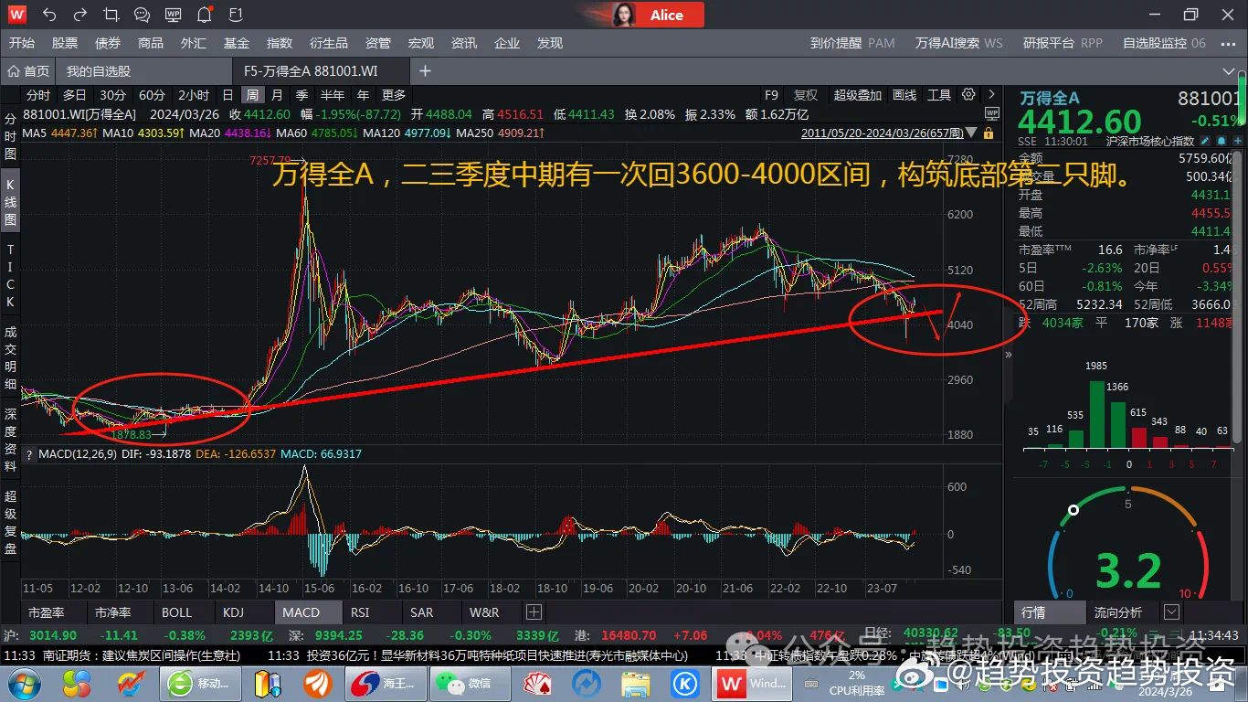Switch chart period to 2小时

pyautogui.click(x=194, y=95)
